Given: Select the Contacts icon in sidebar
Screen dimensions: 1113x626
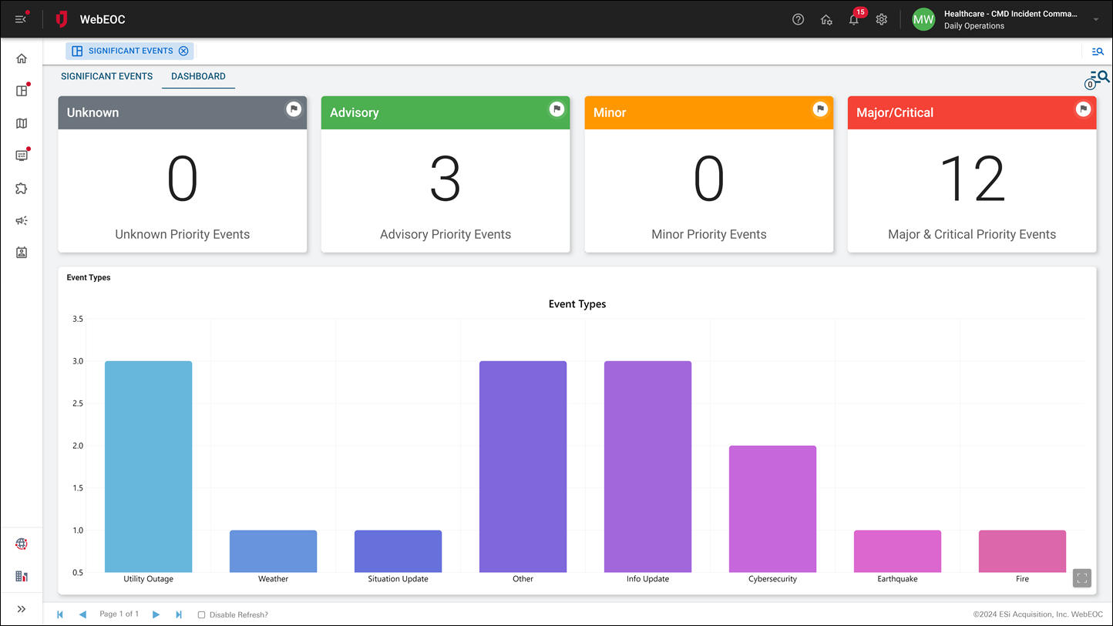Looking at the screenshot, I should [x=22, y=252].
